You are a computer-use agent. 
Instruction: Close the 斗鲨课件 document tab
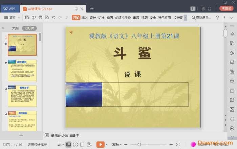click(x=82, y=9)
